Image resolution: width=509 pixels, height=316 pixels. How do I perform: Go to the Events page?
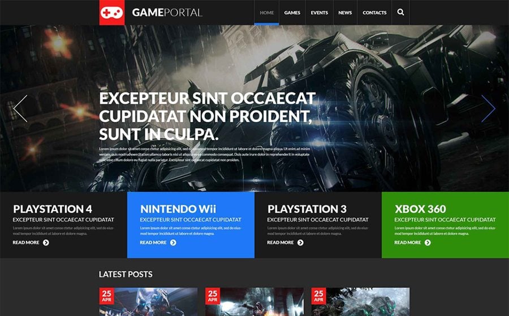tap(320, 12)
